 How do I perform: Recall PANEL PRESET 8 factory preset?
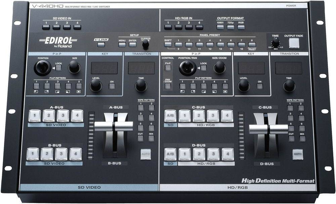[252, 45]
